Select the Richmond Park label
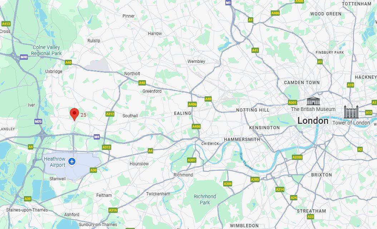Viewport: 377px width, 229px height. click(x=205, y=199)
